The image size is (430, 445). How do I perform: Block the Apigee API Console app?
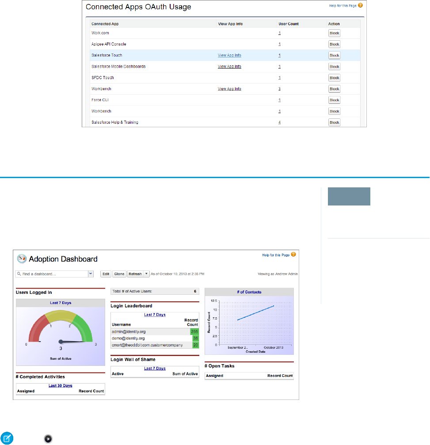click(x=335, y=44)
